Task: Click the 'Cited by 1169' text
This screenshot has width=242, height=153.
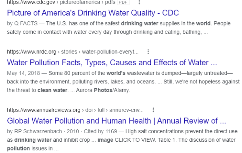Action: (100, 131)
